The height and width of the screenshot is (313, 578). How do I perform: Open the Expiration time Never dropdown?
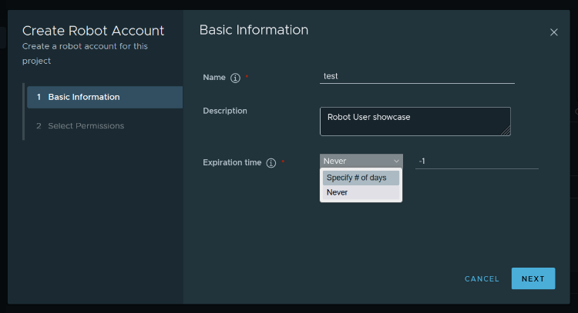click(361, 161)
